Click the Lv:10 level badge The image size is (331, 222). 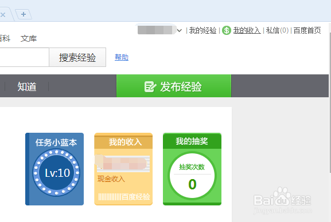click(56, 173)
